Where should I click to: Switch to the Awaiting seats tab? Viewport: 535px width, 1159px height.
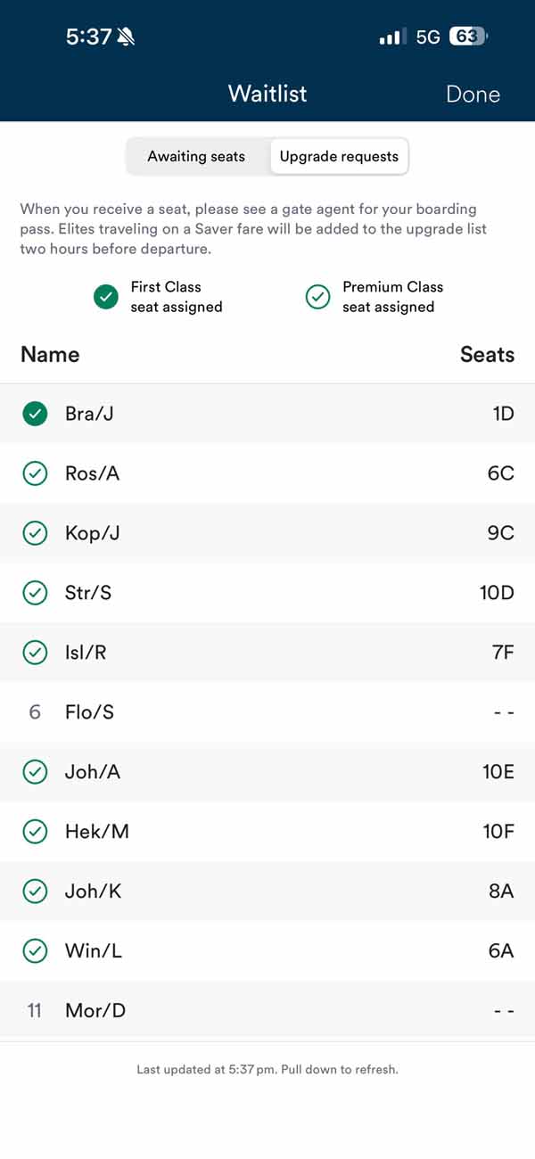coord(196,156)
